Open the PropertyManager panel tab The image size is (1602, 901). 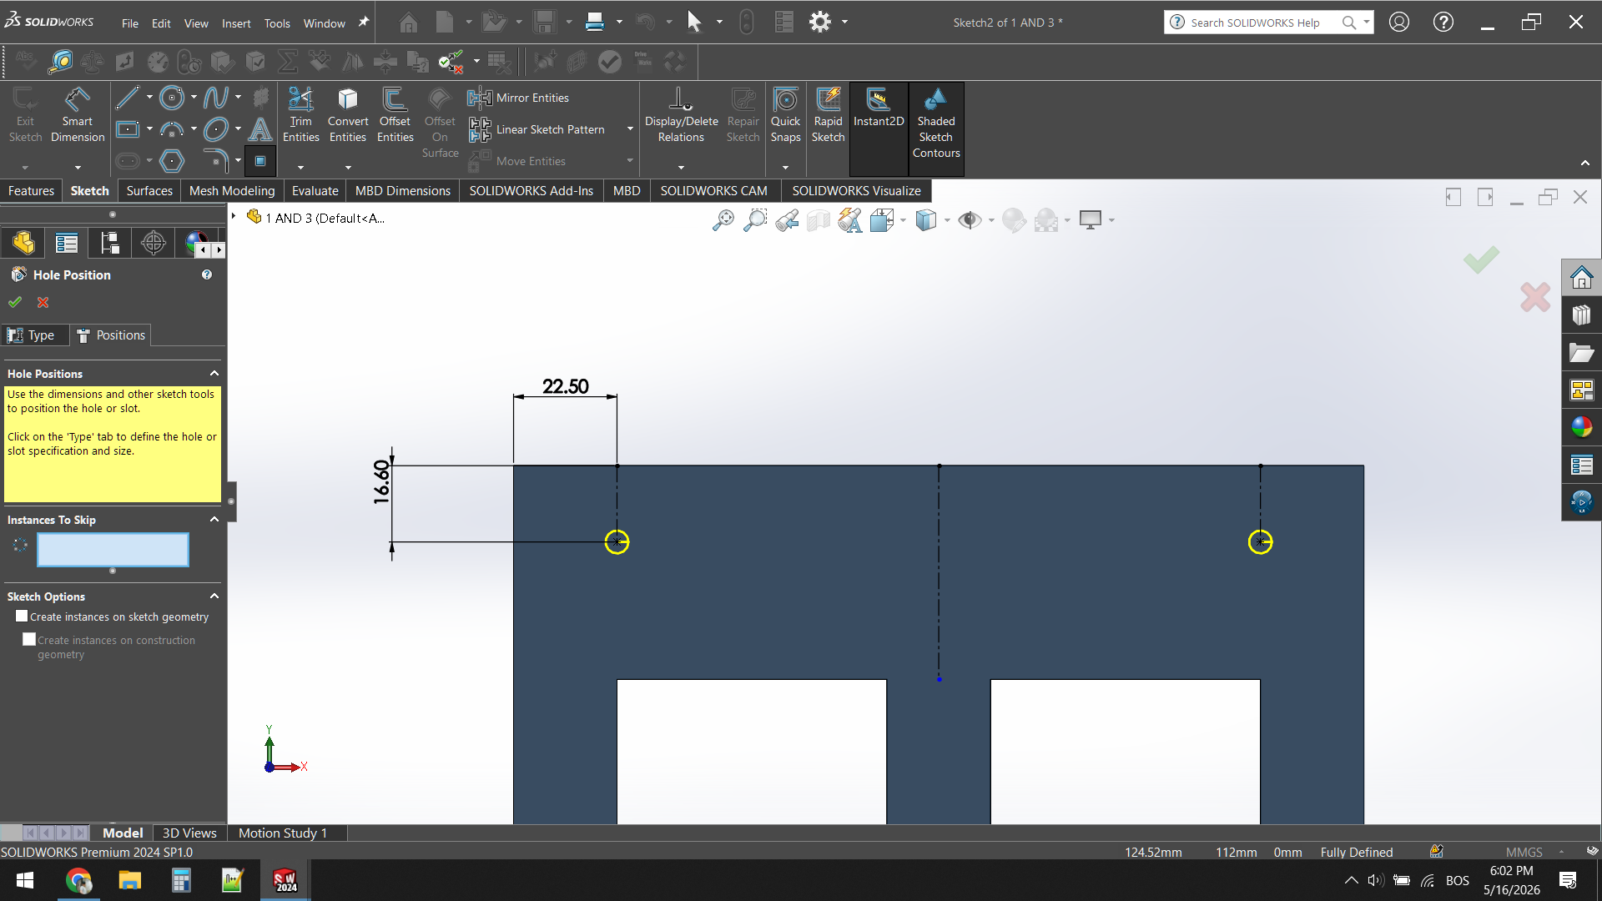point(67,243)
